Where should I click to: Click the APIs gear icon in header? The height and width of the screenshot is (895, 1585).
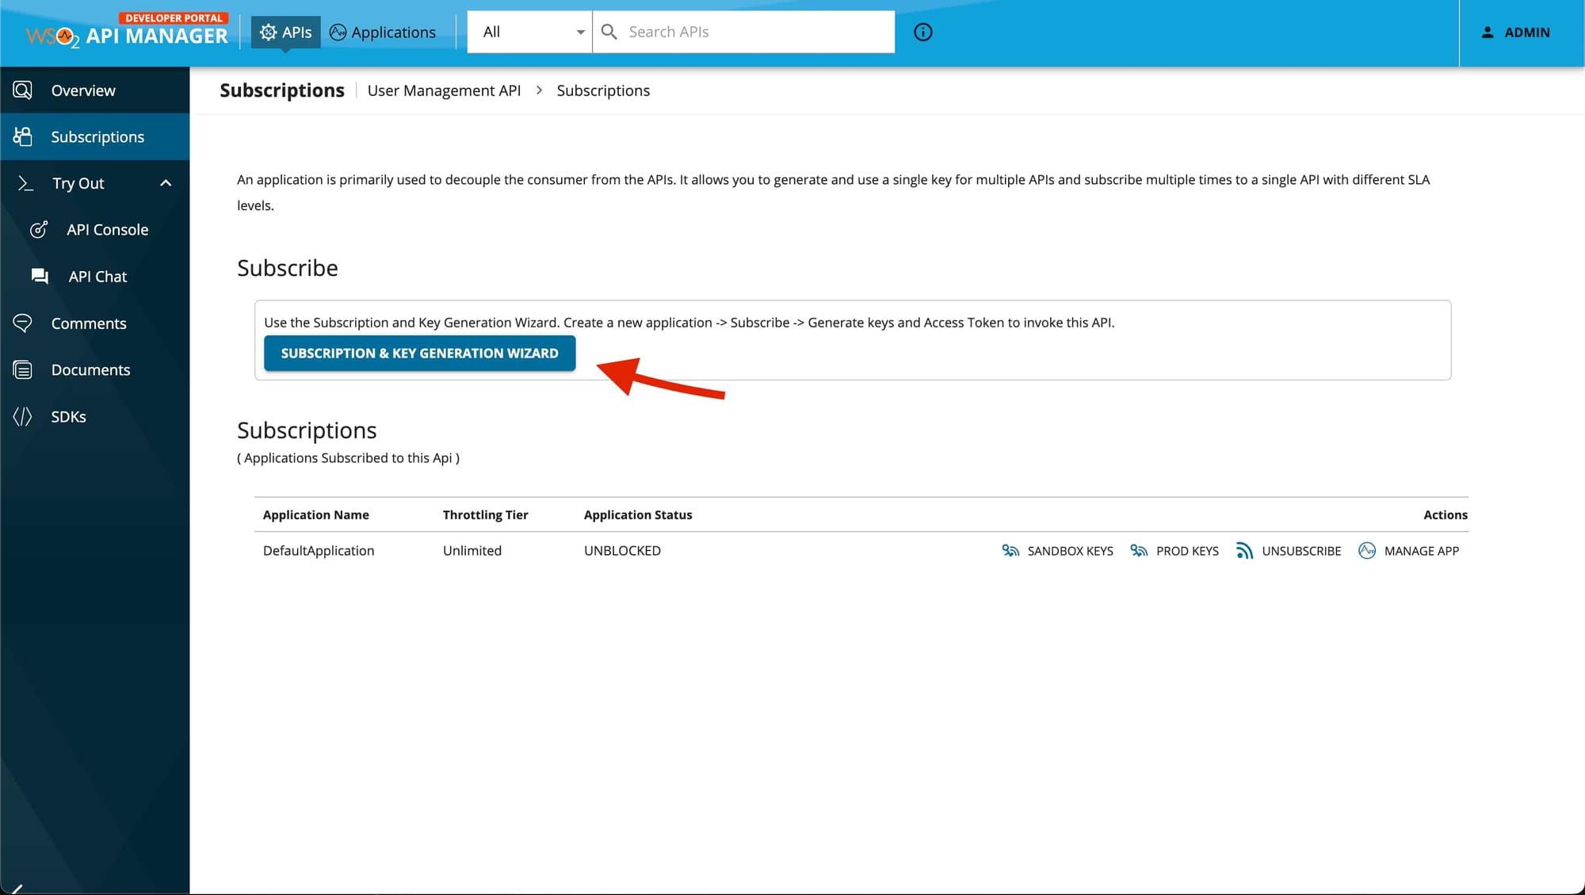pyautogui.click(x=269, y=32)
